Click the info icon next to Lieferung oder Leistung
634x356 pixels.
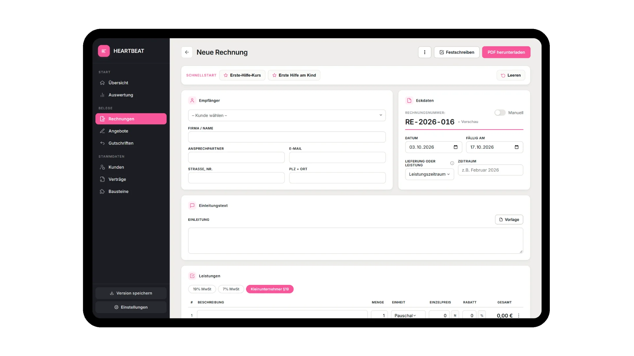tap(452, 163)
